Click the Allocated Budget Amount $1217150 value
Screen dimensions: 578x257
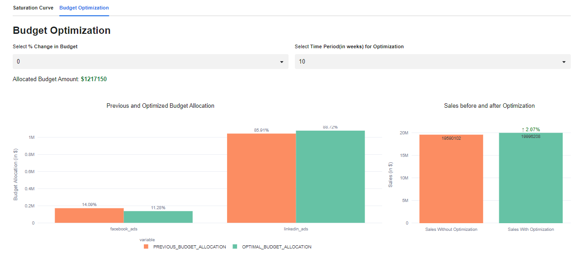click(x=94, y=79)
